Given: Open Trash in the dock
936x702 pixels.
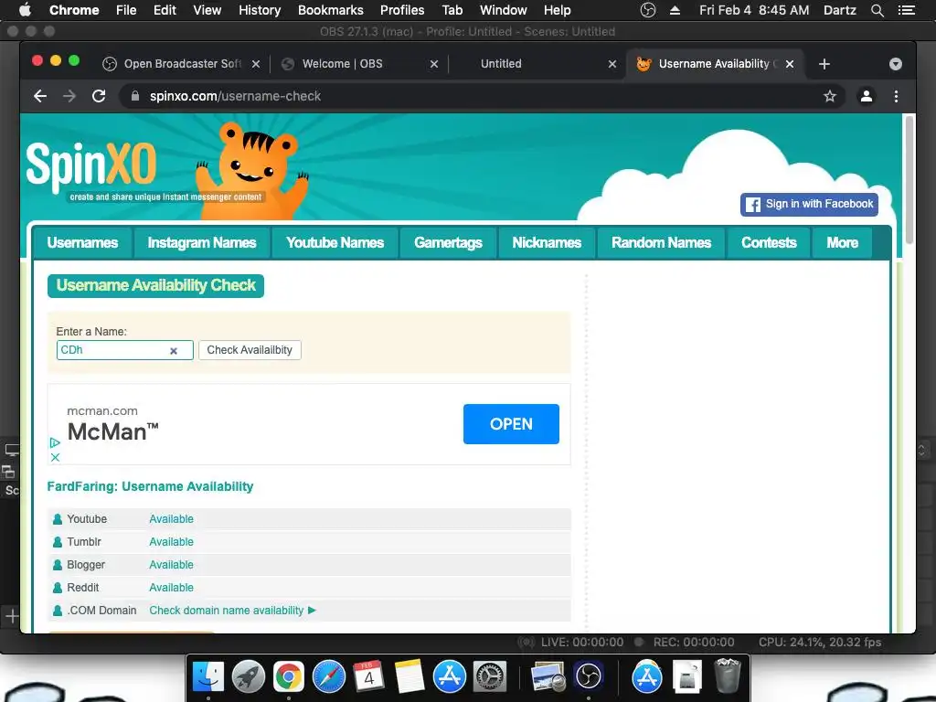Looking at the screenshot, I should [727, 675].
